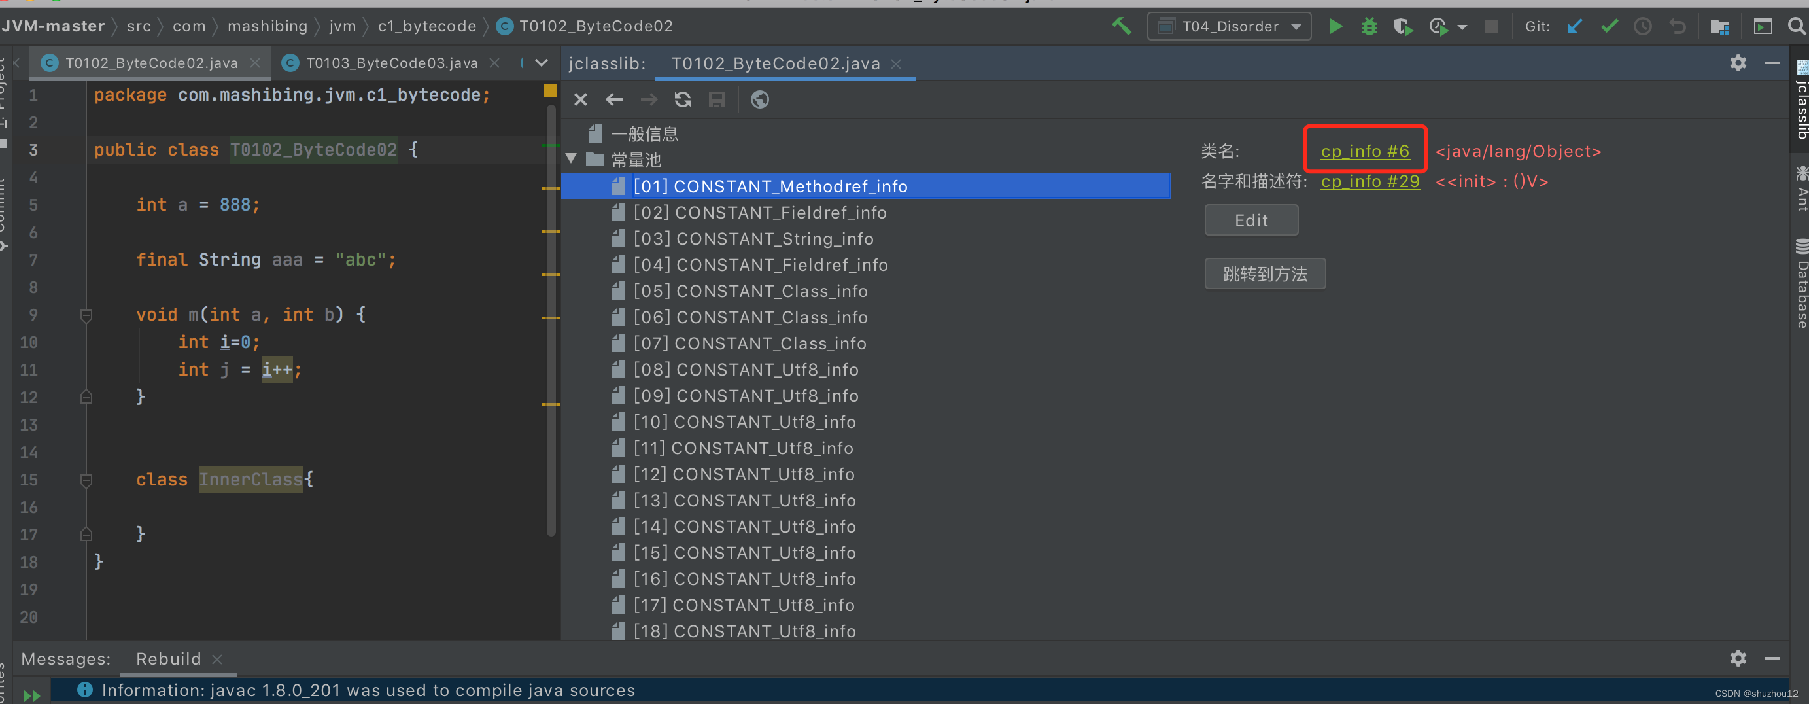Open Search Everywhere magnifier

[x=1797, y=27]
